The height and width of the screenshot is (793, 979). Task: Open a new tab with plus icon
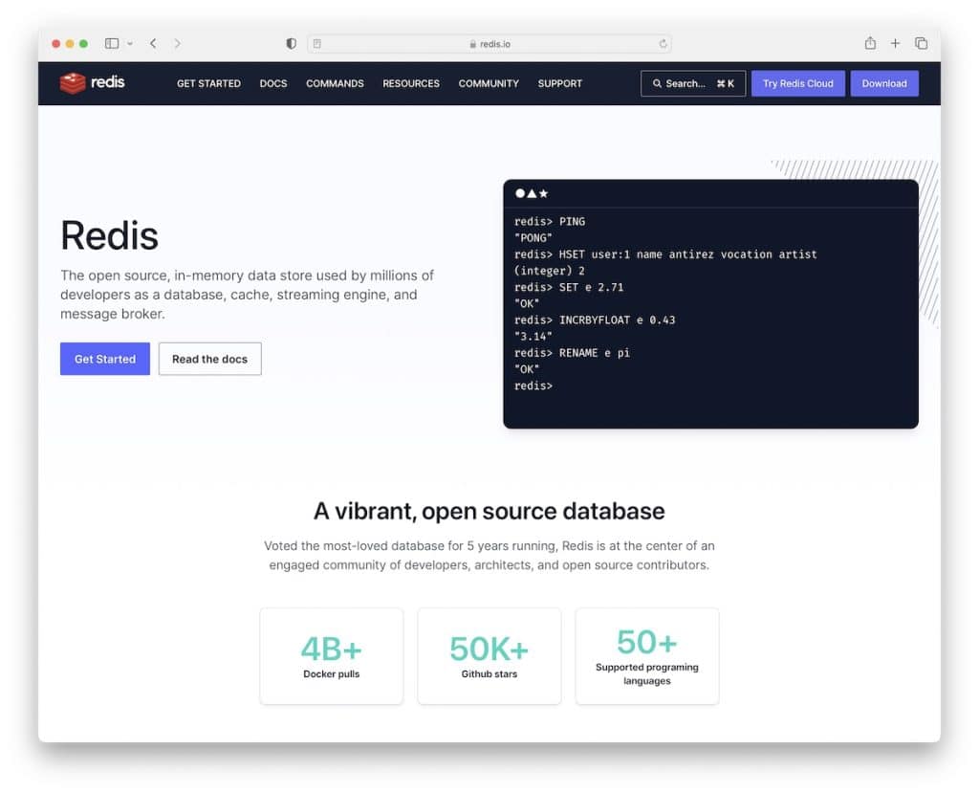coord(895,43)
